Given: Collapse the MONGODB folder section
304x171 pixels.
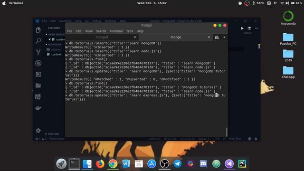Looking at the screenshot, I should (x=54, y=44).
